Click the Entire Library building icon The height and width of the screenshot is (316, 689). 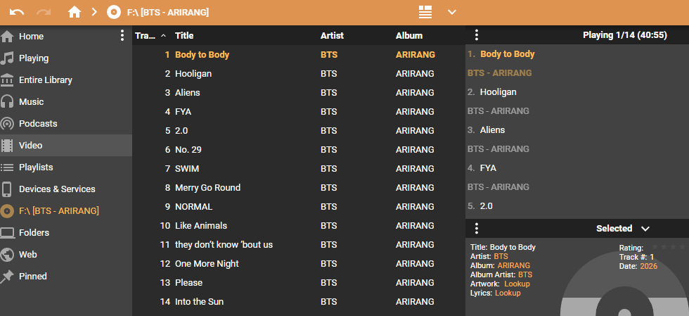pyautogui.click(x=7, y=80)
